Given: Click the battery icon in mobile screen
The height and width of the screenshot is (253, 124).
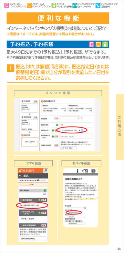Looking at the screenshot, I should tap(93, 171).
